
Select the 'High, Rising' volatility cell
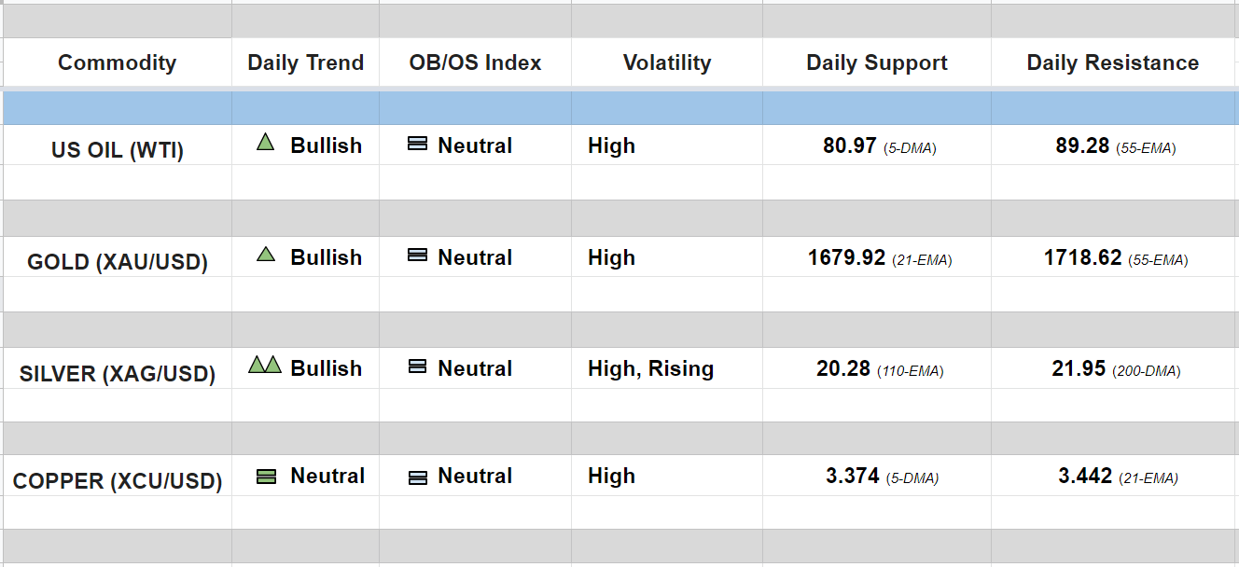pos(650,369)
